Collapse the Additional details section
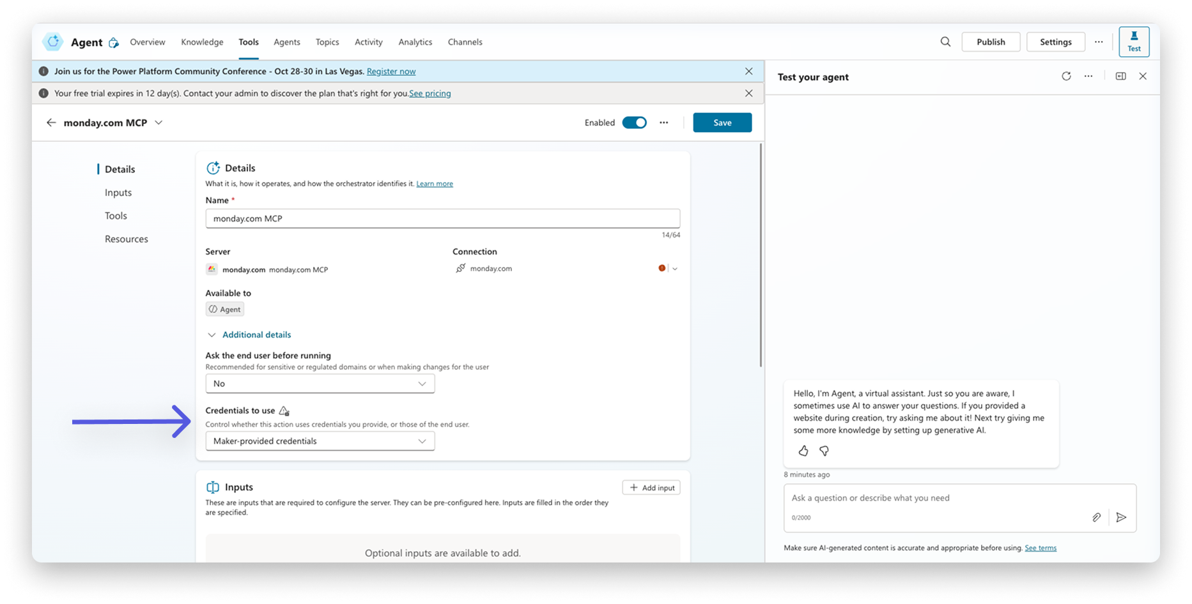The image size is (1192, 604). click(249, 335)
